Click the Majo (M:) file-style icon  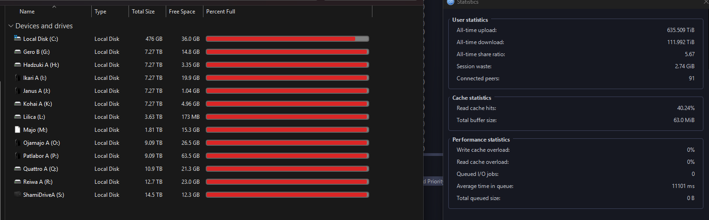(x=18, y=129)
